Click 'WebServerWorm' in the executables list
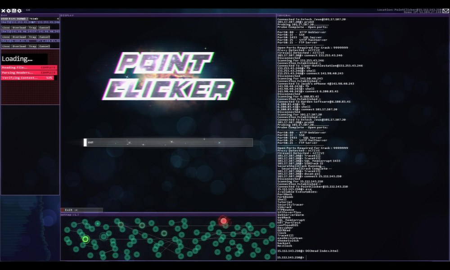 tap(290, 215)
